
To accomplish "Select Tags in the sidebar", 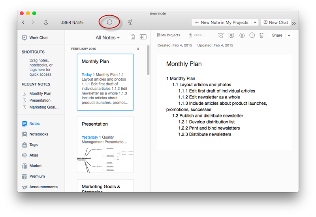I will coord(34,145).
